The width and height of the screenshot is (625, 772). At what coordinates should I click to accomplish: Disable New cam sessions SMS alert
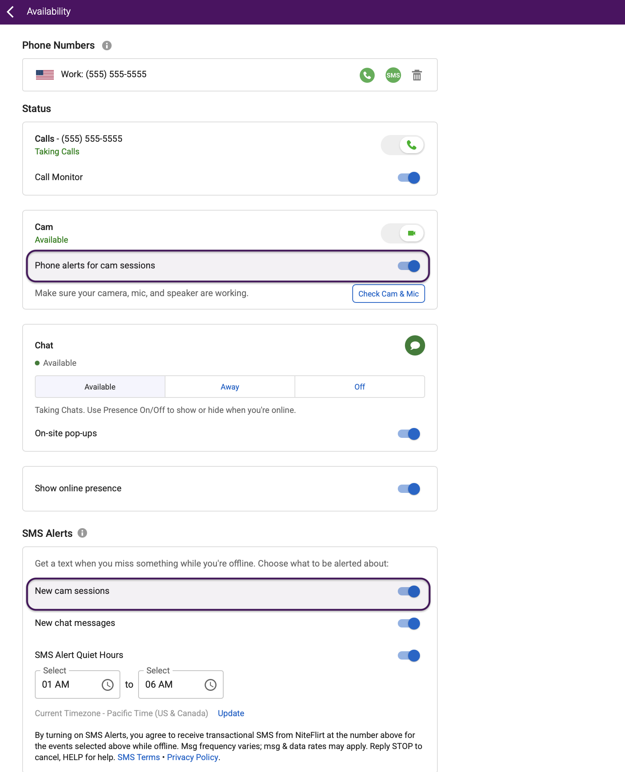pyautogui.click(x=409, y=591)
